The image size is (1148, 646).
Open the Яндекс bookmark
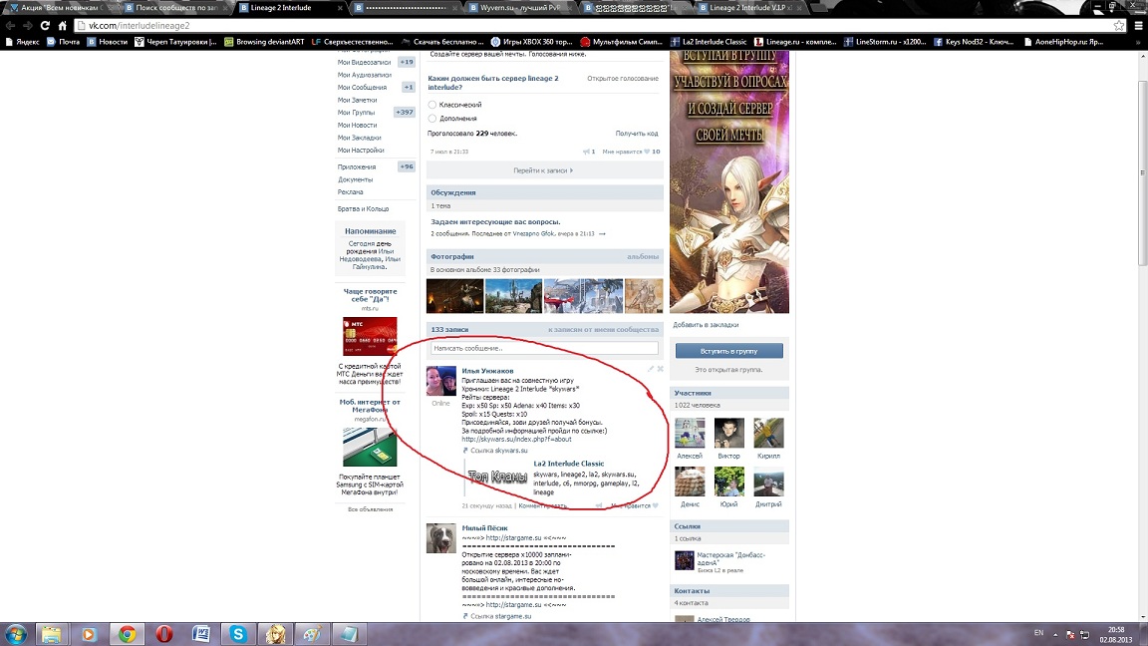22,42
